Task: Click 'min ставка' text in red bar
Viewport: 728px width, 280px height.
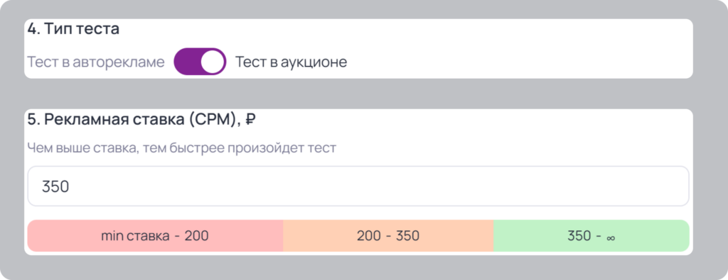Action: [135, 236]
